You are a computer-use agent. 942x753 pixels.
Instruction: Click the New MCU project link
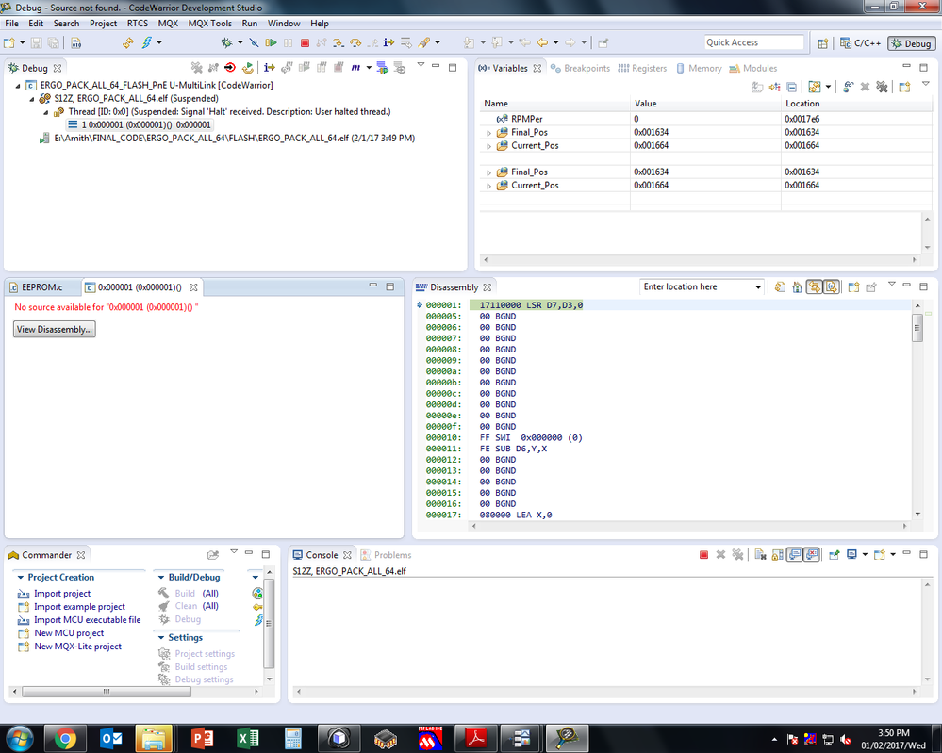coord(69,633)
